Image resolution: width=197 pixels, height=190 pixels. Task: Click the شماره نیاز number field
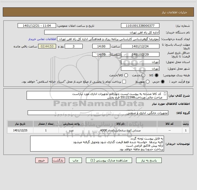(140, 26)
